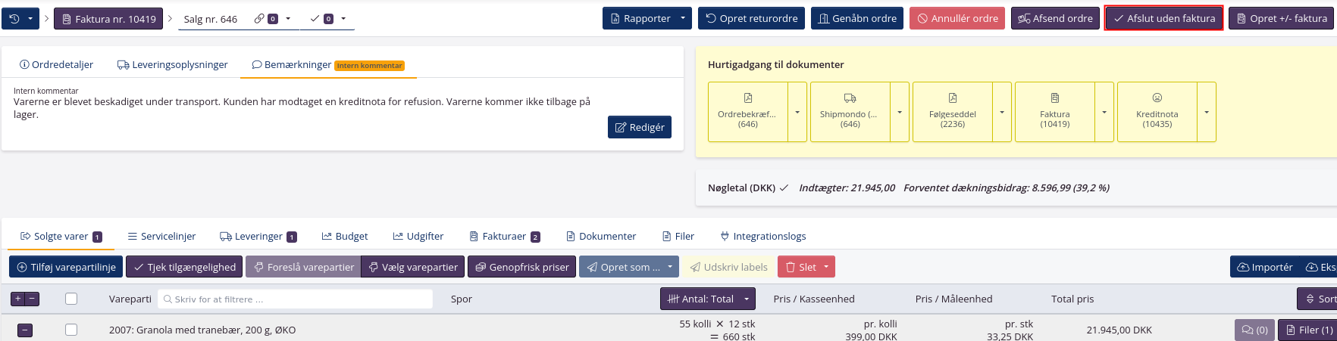The image size is (1337, 341).
Task: Open the Dokumenter tab
Action: click(601, 236)
